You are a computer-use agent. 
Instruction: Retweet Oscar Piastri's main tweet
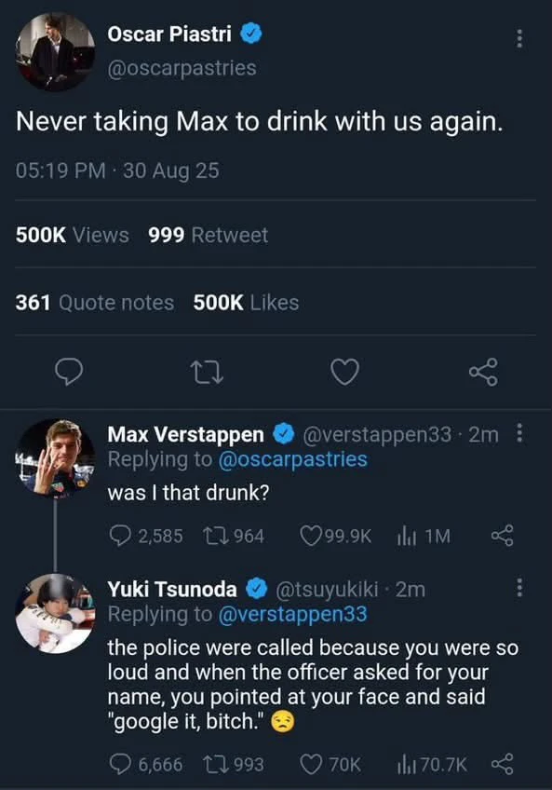click(x=207, y=373)
